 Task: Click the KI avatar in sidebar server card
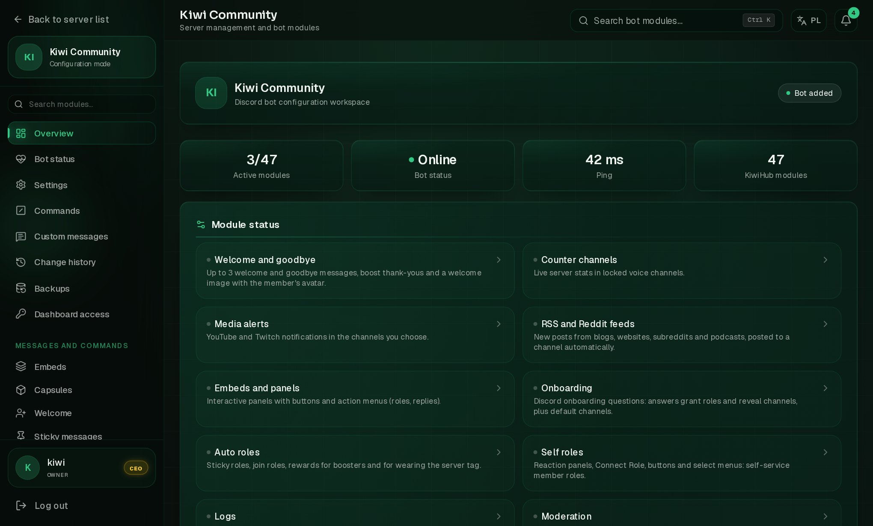[29, 57]
